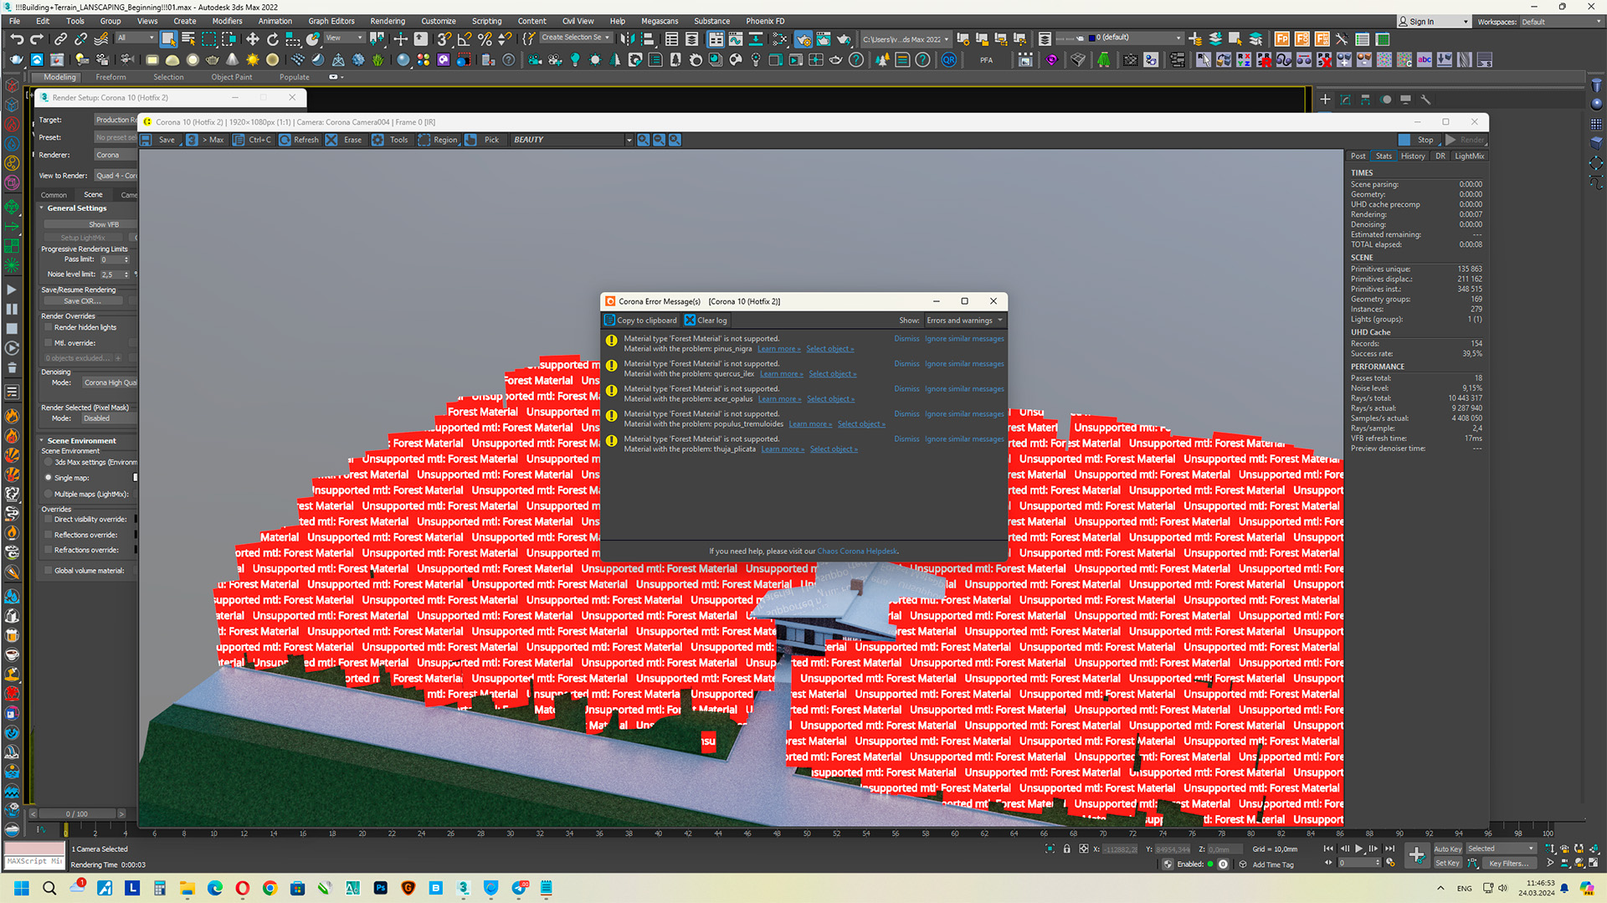Toggle the Angle Snap icon
This screenshot has width=1607, height=903.
464,38
